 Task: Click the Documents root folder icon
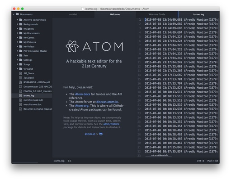point(17,14)
